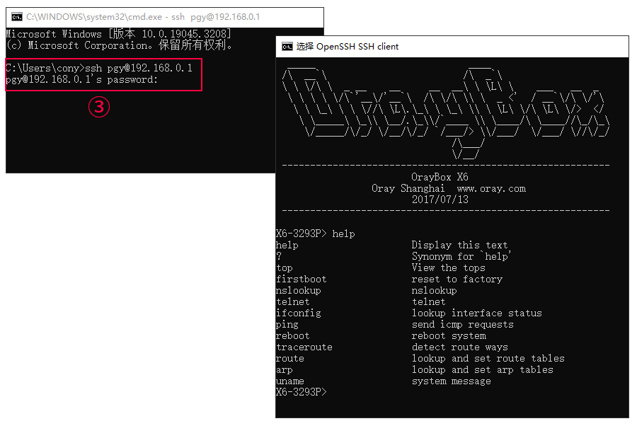Screen dimensions: 637x426
Task: Click the 'send icmp requests' description
Action: (463, 325)
